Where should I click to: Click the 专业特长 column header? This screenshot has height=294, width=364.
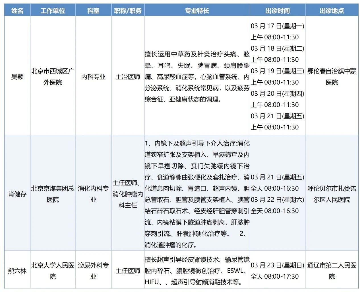[x=197, y=11]
